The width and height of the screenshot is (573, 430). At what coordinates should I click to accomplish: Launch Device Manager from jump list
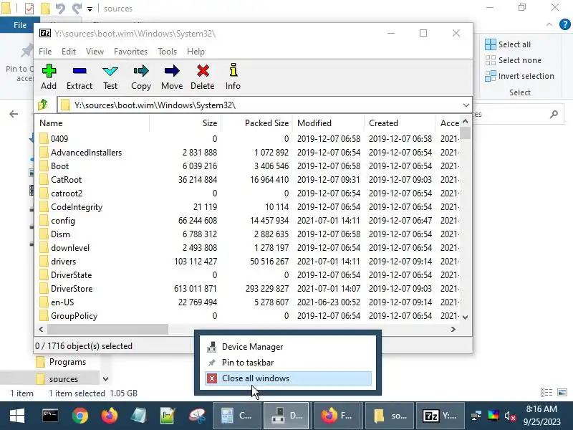[x=289, y=347]
